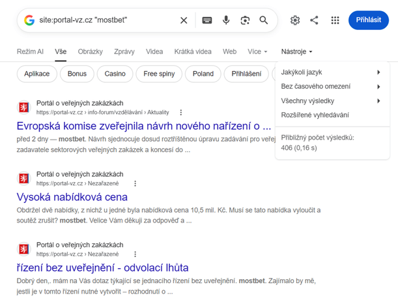
Task: Open more options for Vysoká nabídková cena result
Action: coord(135,183)
